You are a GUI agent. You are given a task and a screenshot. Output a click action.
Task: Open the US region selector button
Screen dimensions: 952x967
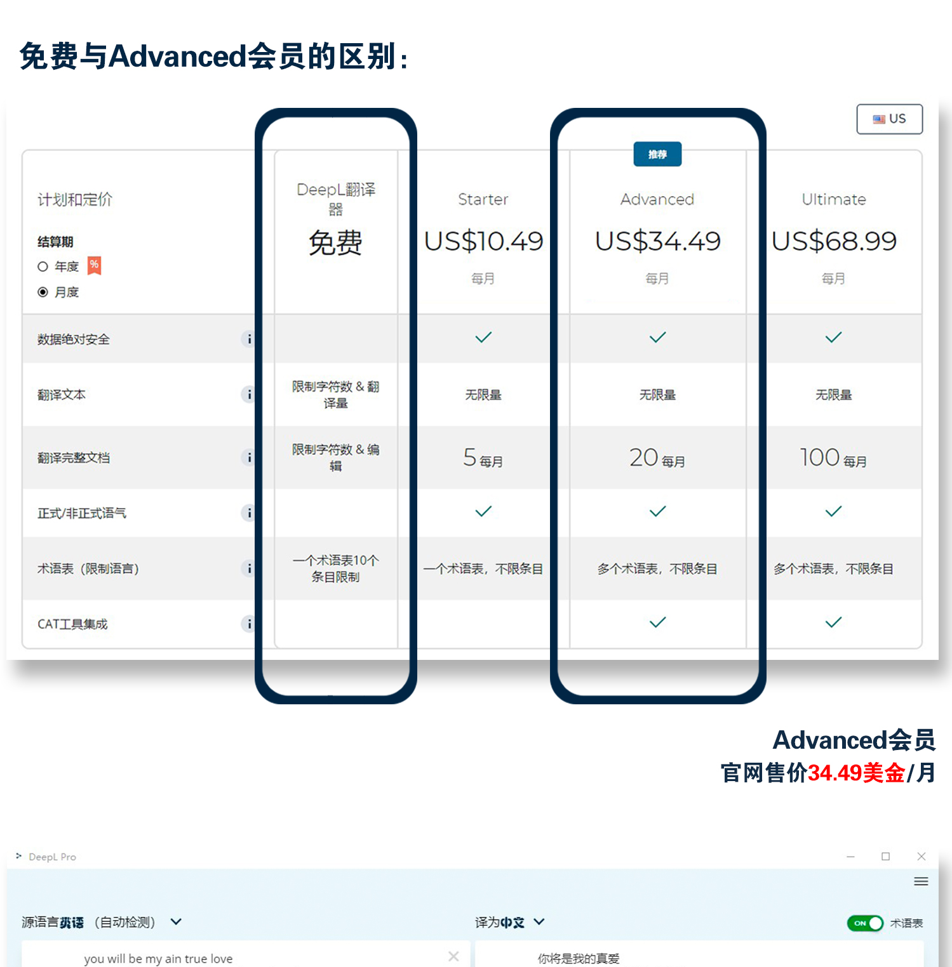[x=889, y=119]
